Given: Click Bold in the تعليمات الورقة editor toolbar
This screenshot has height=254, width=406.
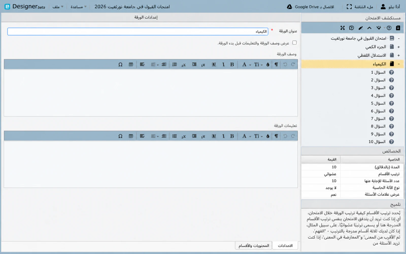Looking at the screenshot, I should (x=232, y=136).
